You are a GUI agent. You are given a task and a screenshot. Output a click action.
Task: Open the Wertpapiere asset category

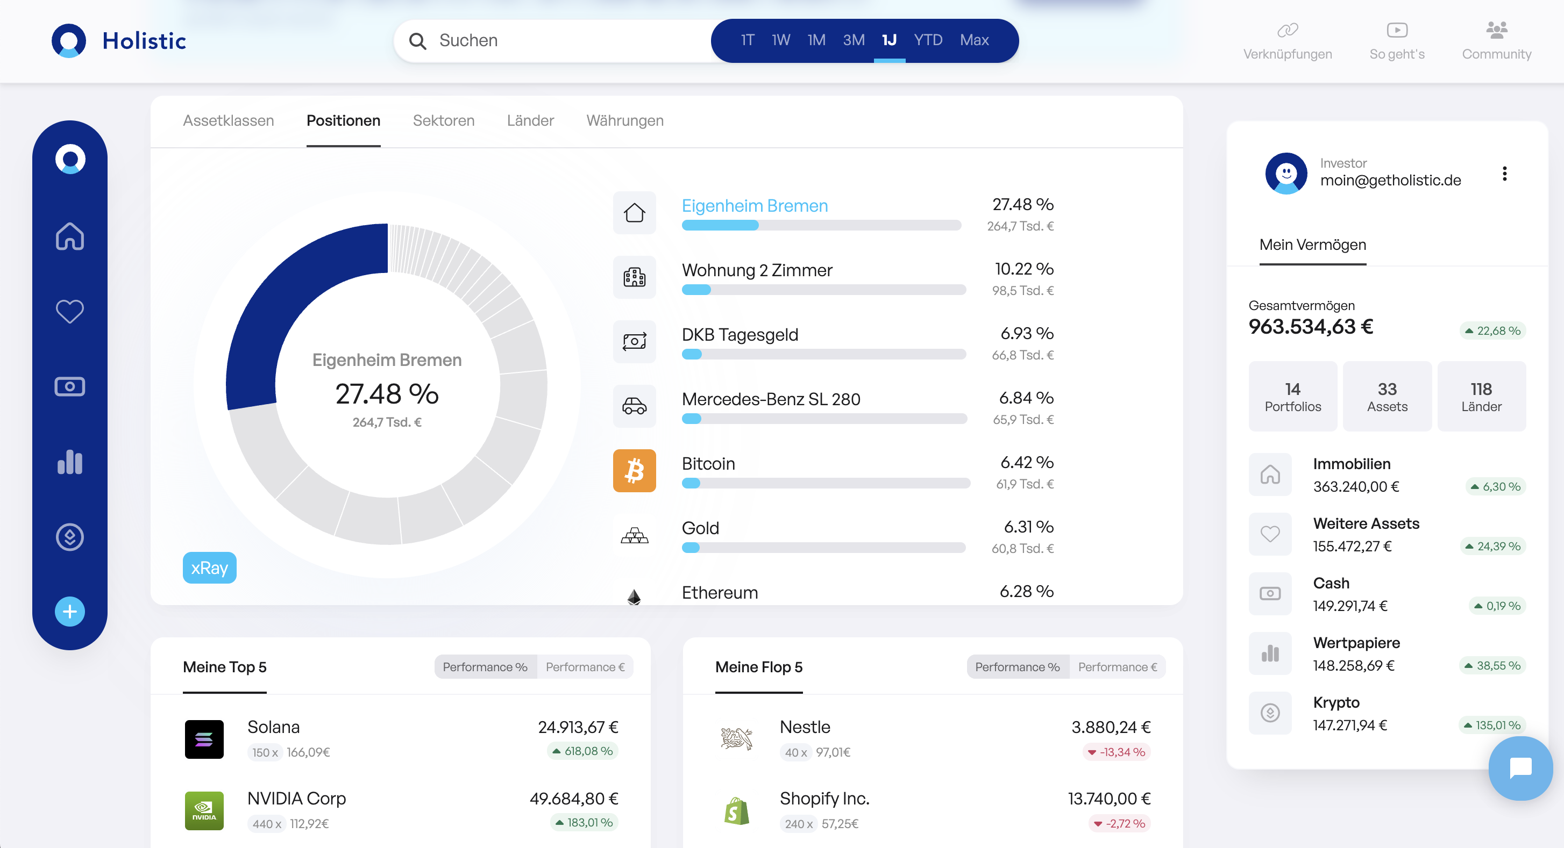pos(1387,653)
